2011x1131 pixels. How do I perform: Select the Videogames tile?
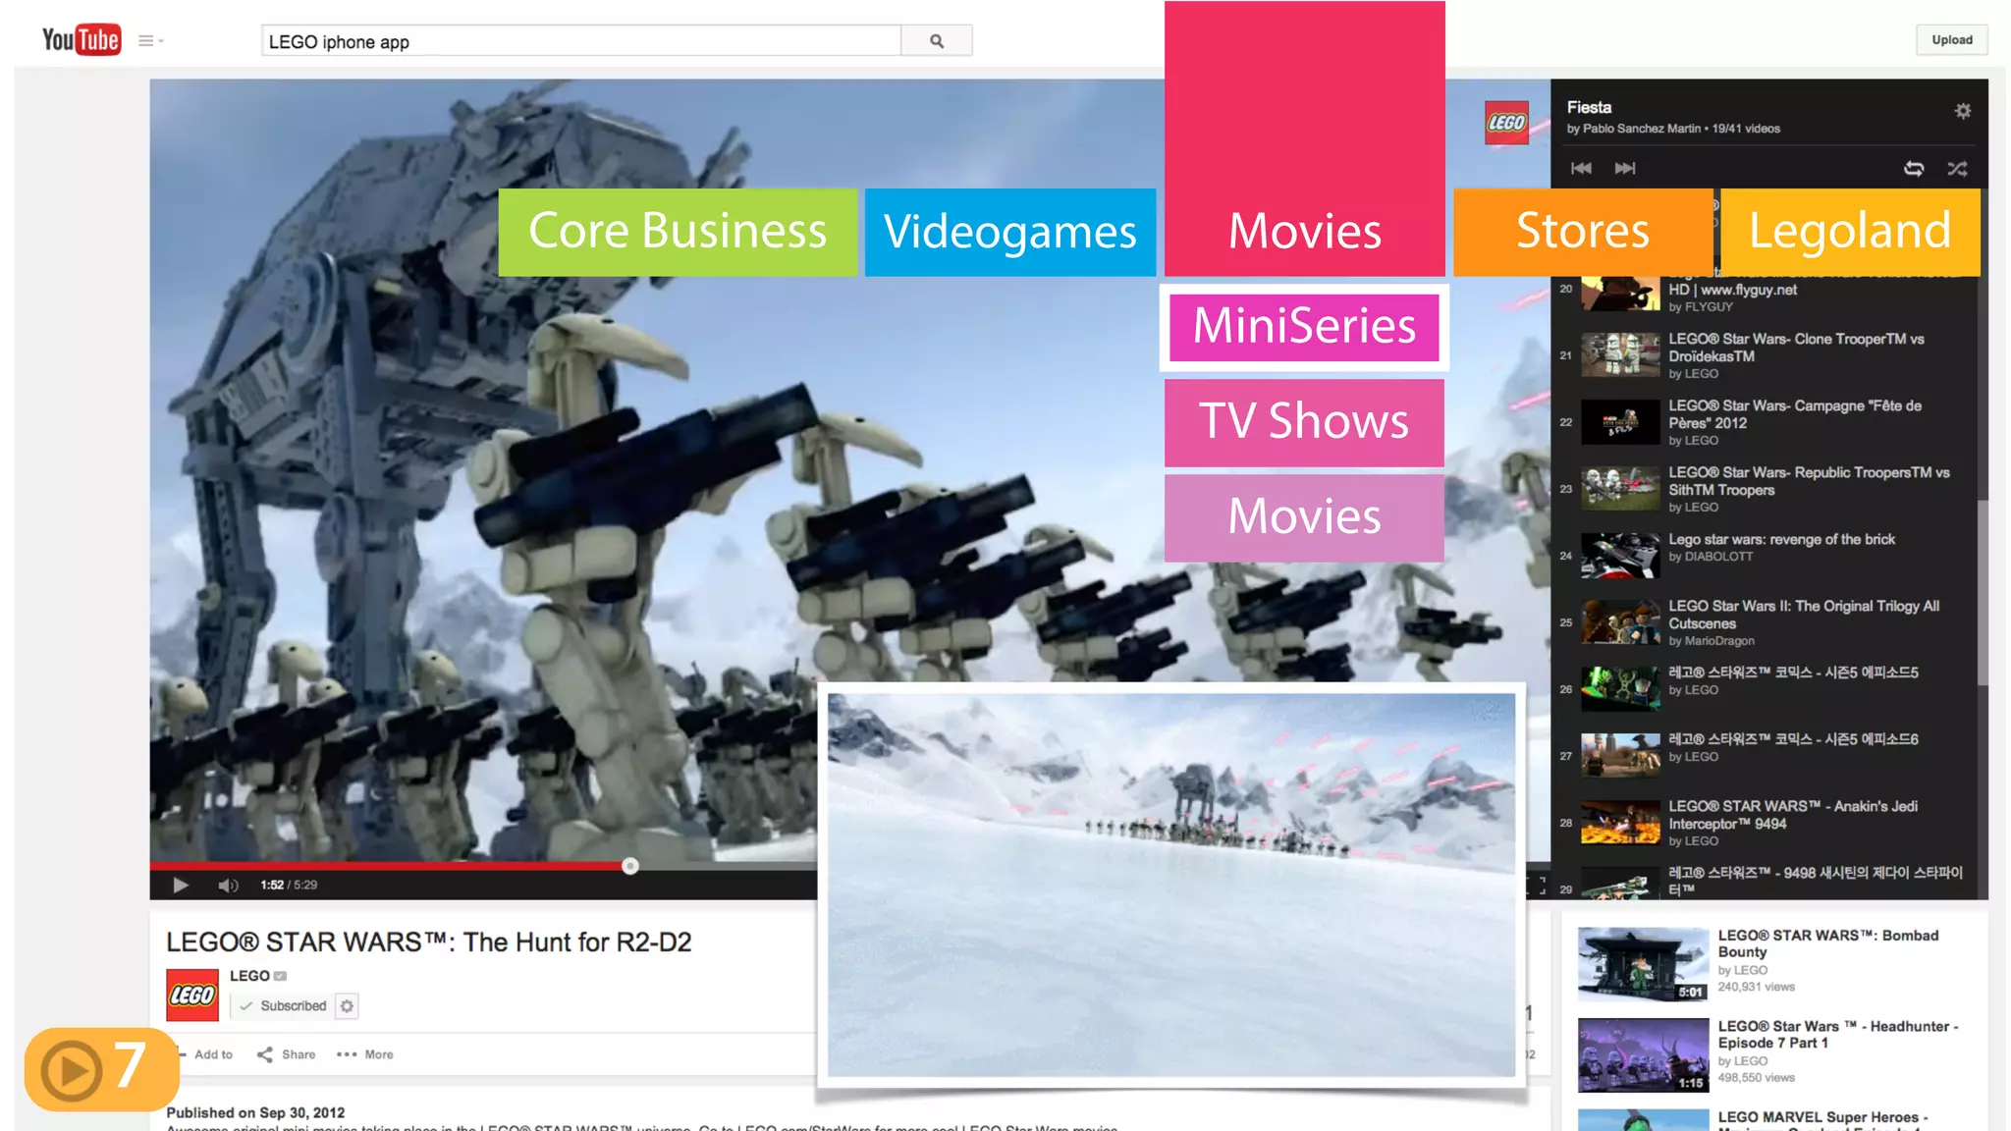pos(1010,232)
